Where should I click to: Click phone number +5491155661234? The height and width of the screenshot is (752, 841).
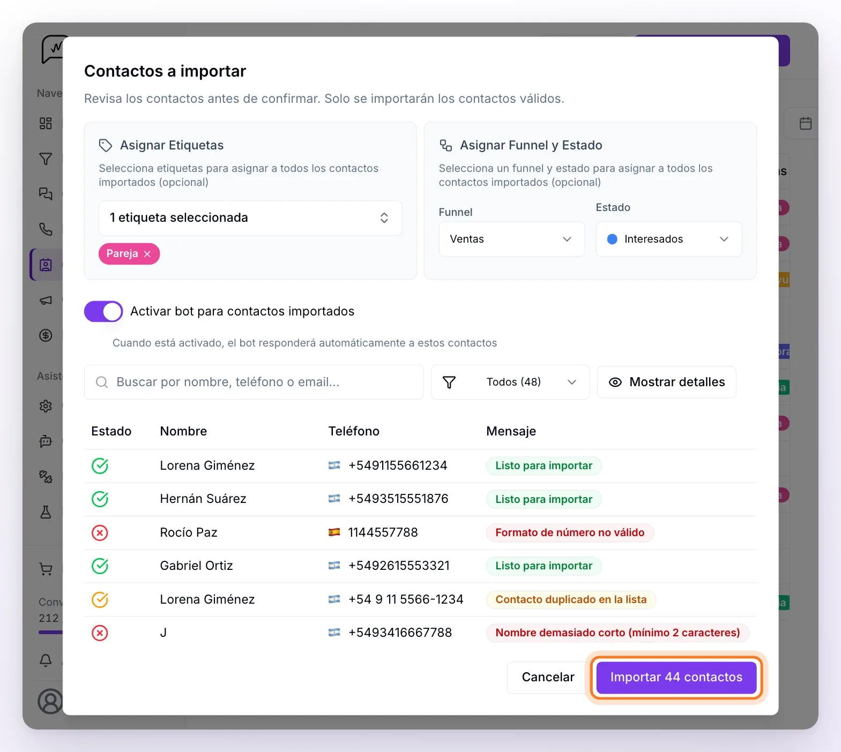(398, 465)
